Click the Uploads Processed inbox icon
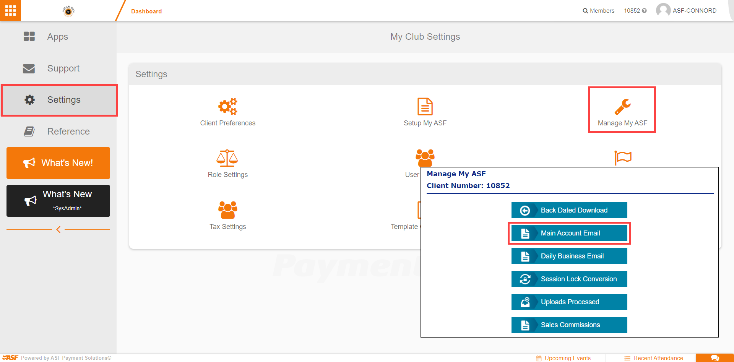This screenshot has width=734, height=362. [x=525, y=302]
